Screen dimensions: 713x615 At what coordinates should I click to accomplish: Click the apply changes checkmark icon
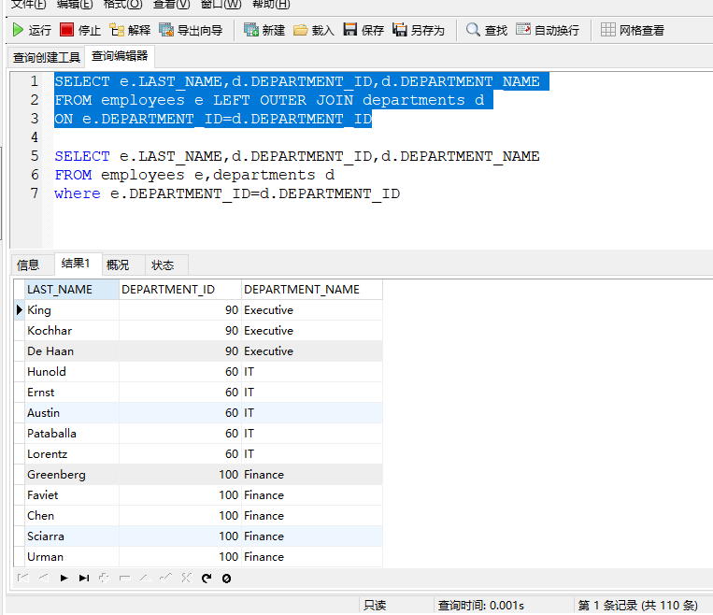pyautogui.click(x=166, y=579)
